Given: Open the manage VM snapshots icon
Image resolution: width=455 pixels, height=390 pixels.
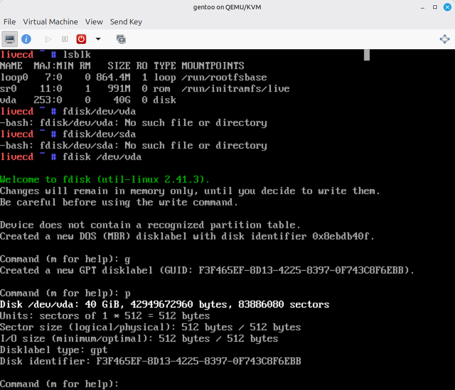Looking at the screenshot, I should click(121, 39).
